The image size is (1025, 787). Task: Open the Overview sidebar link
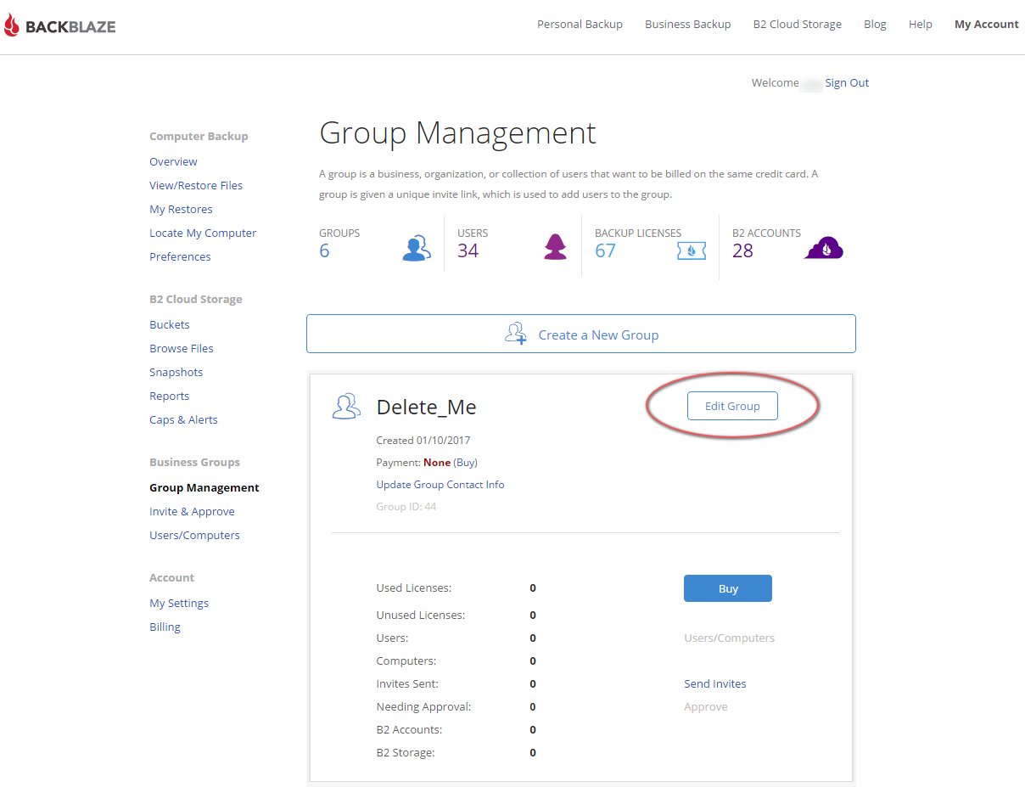point(173,161)
